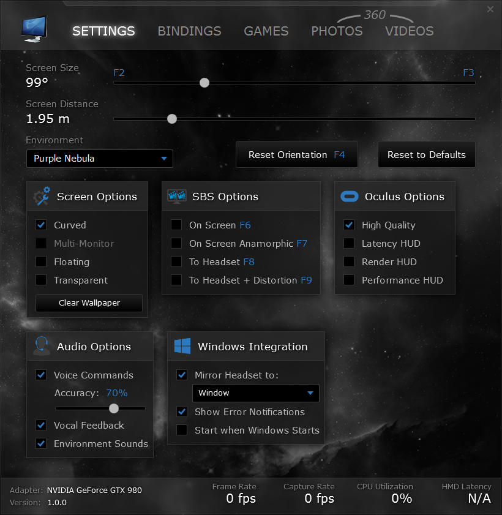Enable To Headset F8 checkbox

tap(176, 261)
